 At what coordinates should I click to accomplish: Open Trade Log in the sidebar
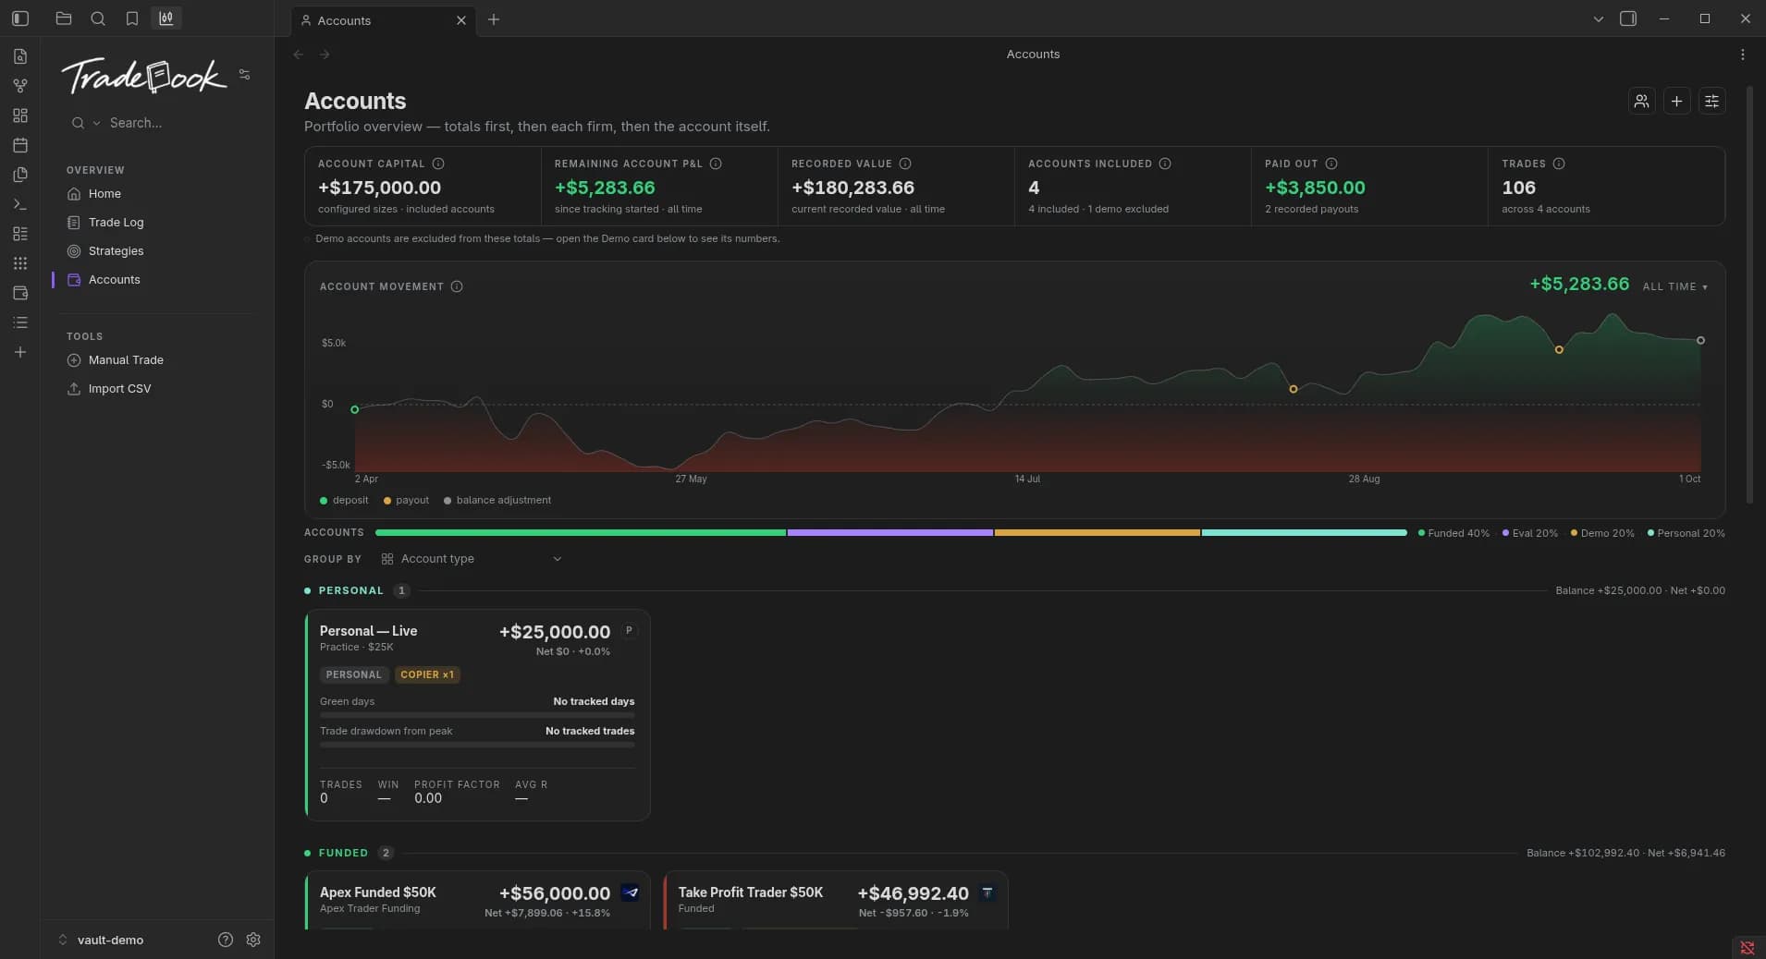(x=116, y=223)
